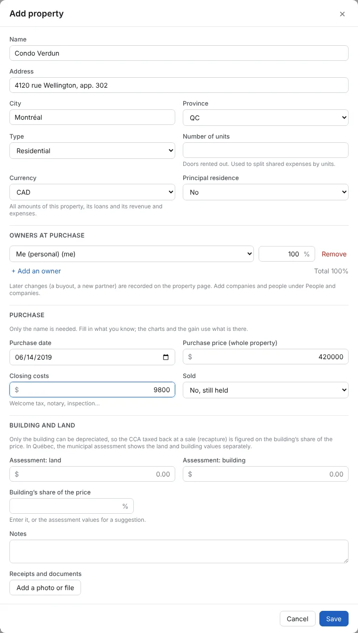Click the Name field with Condo Verdun
The height and width of the screenshot is (633, 358).
(179, 53)
